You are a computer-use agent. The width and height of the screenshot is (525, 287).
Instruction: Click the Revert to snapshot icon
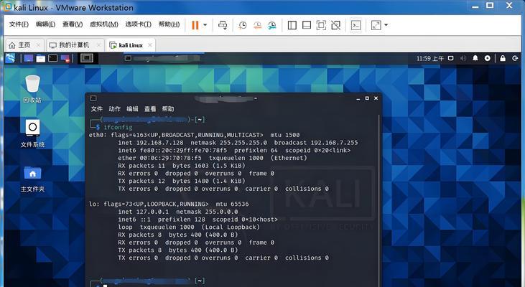(257, 25)
